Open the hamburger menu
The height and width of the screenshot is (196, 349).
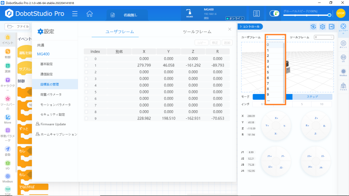75,14
